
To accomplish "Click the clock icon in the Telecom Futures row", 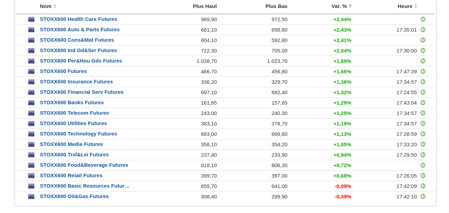I will pos(423,113).
